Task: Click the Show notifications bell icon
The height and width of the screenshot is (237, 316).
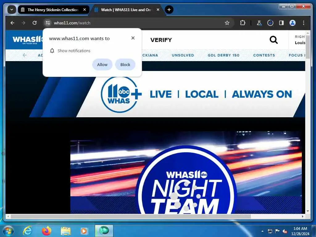Action: click(x=52, y=51)
